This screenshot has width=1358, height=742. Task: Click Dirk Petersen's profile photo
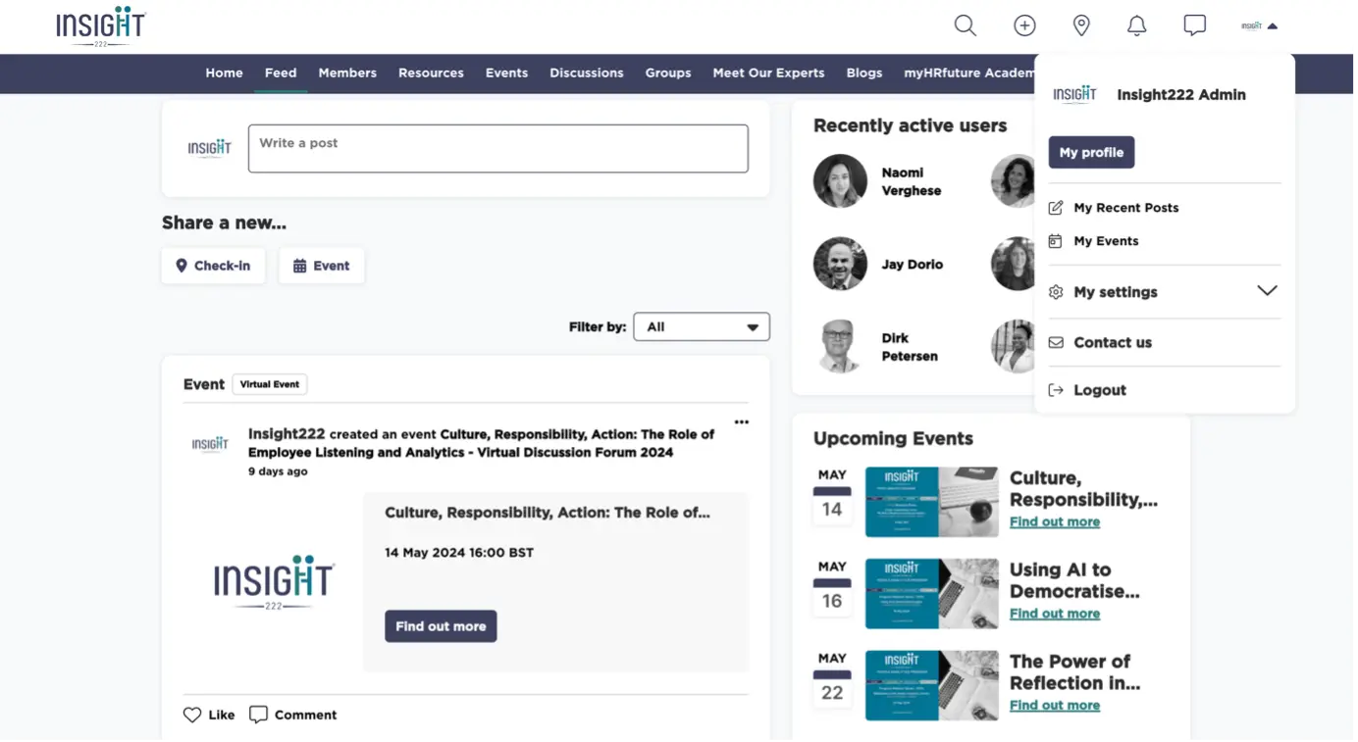point(840,346)
